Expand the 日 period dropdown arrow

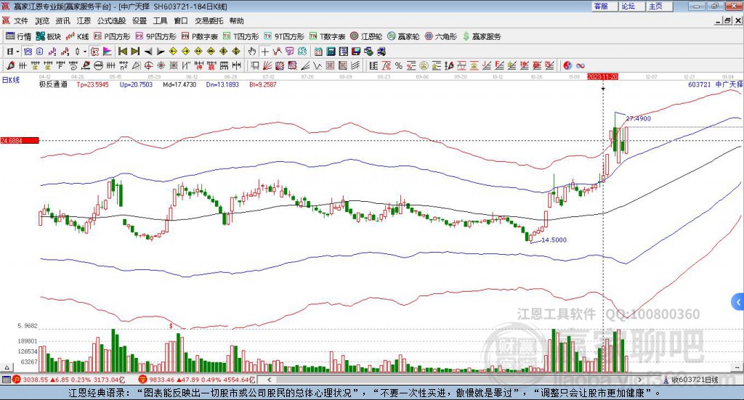coord(17,52)
